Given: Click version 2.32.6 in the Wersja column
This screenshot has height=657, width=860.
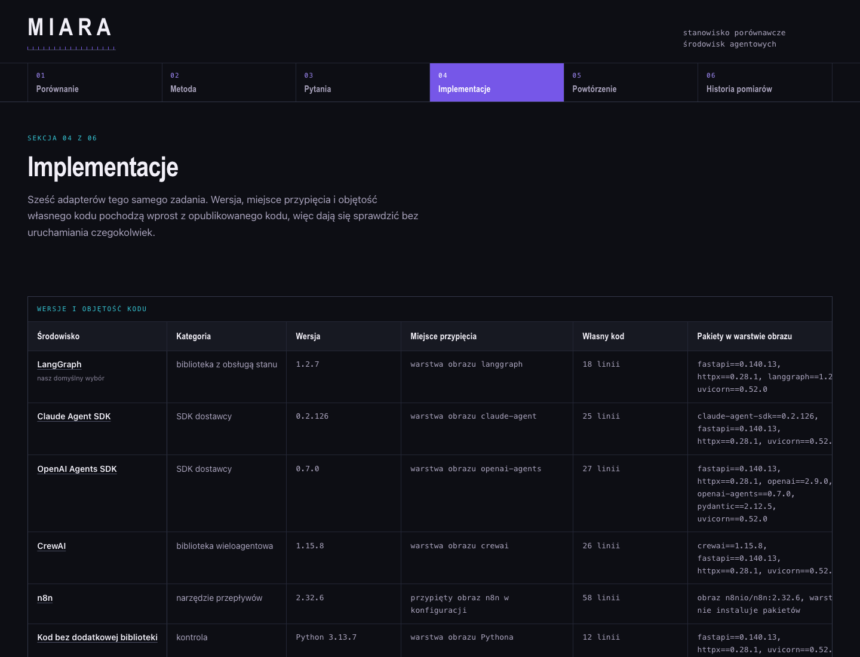Looking at the screenshot, I should click(x=310, y=598).
